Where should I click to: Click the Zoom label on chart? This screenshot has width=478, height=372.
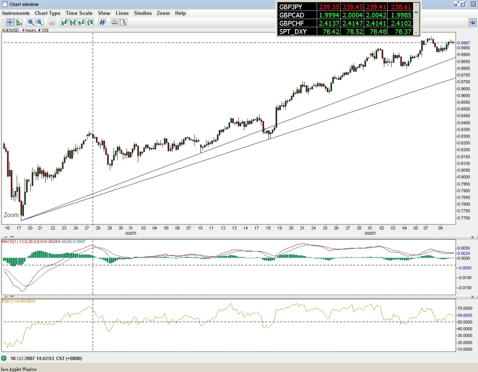click(x=11, y=215)
